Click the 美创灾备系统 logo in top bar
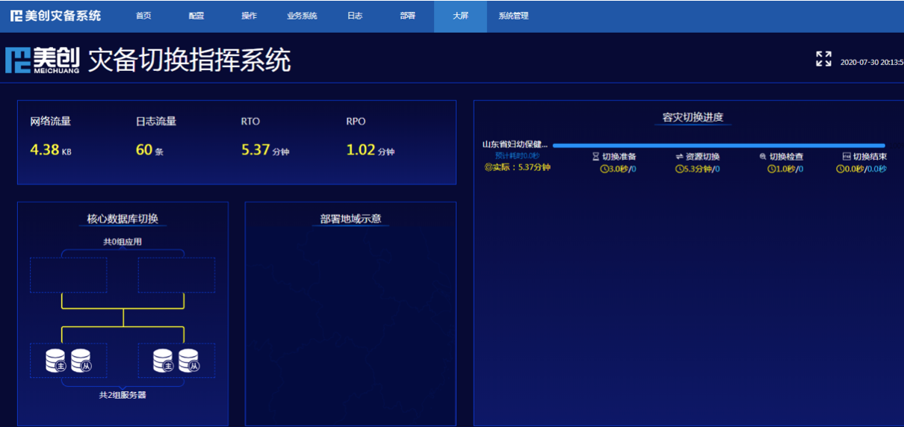Screen dimensions: 904x427 56,16
